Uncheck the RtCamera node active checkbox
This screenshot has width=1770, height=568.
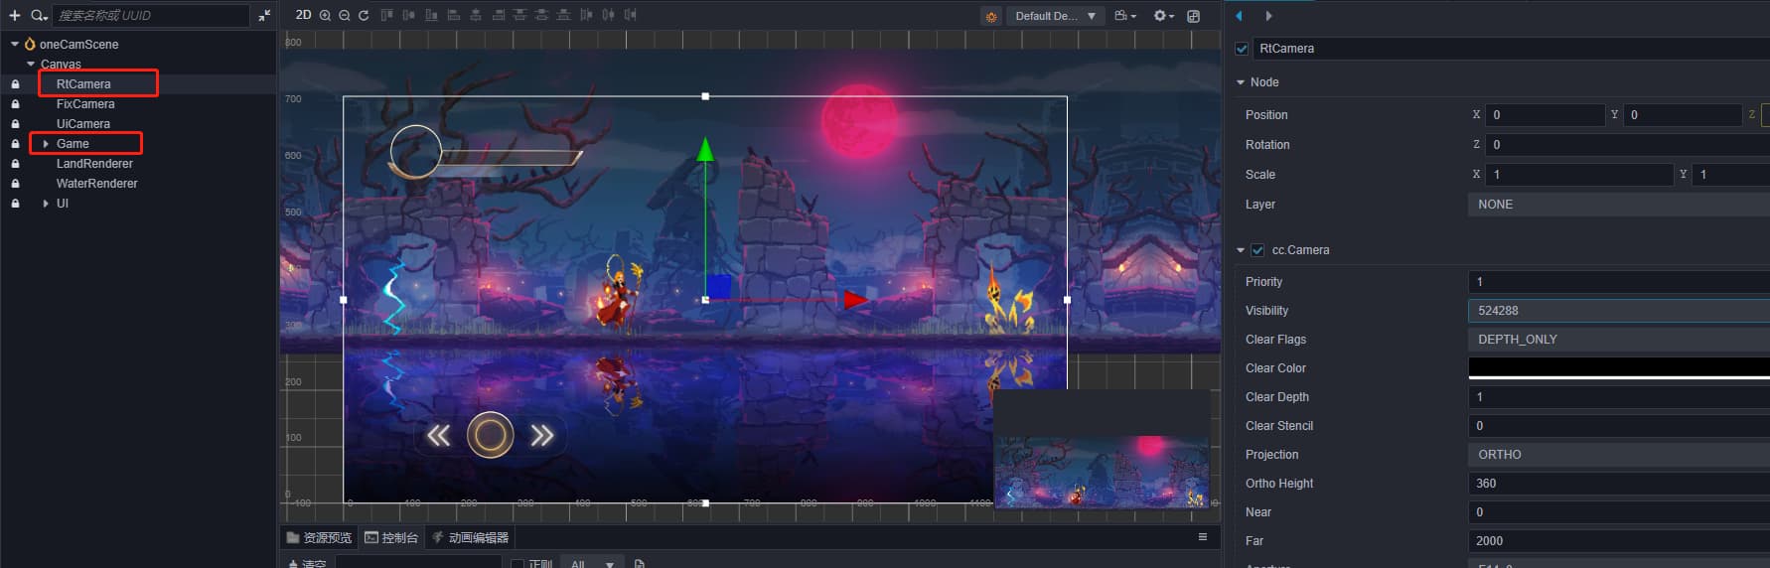coord(1242,49)
